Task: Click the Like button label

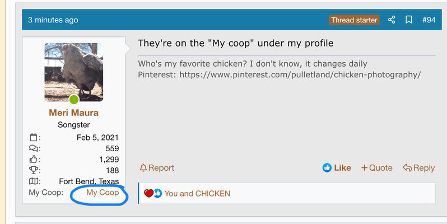Action: [342, 167]
